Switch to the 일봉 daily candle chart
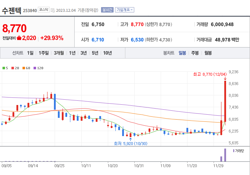250x175 pixels. [x=182, y=53]
